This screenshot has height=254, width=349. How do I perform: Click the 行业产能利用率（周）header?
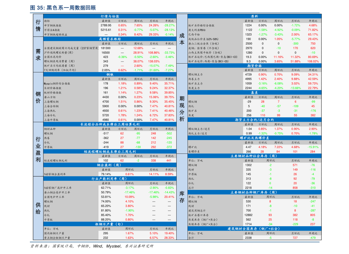coord(110,179)
